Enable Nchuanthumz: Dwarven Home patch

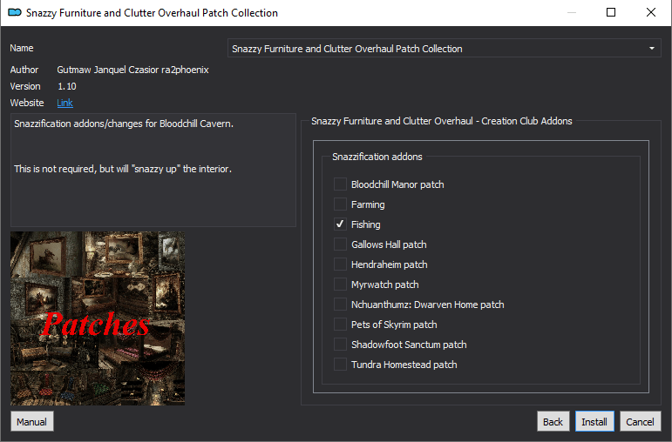coord(340,305)
